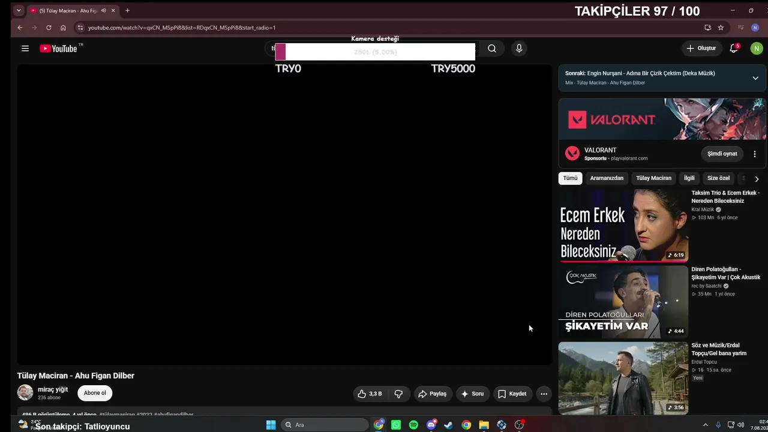Bookmark this page with the star icon

click(721, 28)
